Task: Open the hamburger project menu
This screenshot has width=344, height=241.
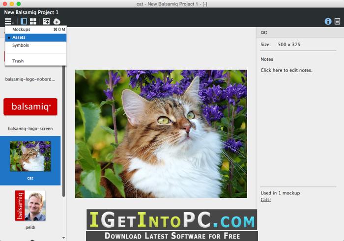Action: click(x=9, y=22)
